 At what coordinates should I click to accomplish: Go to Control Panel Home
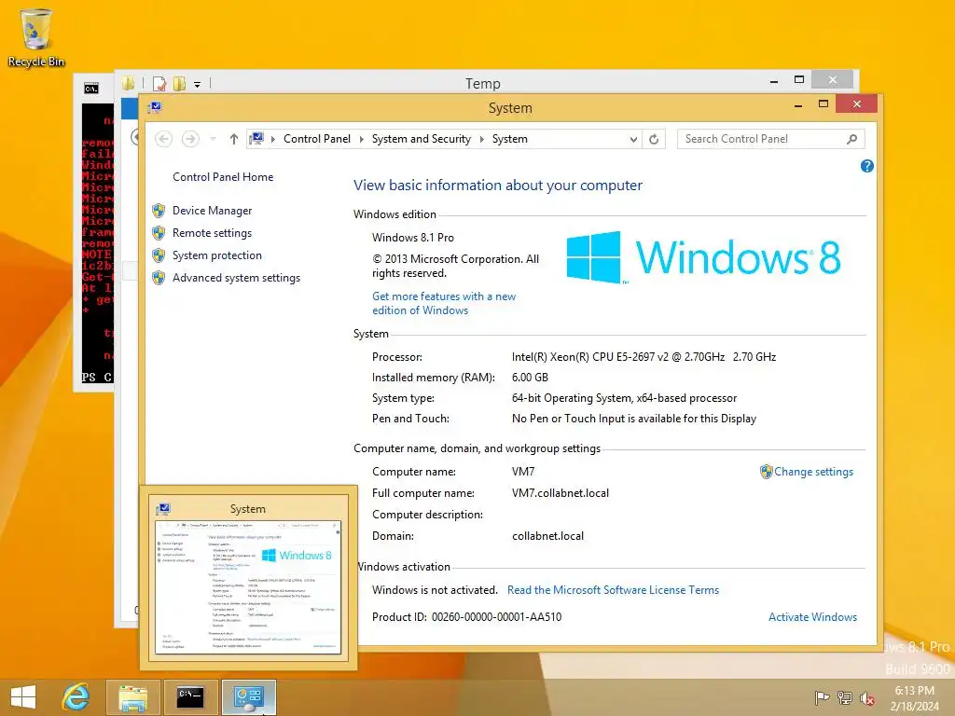(223, 177)
